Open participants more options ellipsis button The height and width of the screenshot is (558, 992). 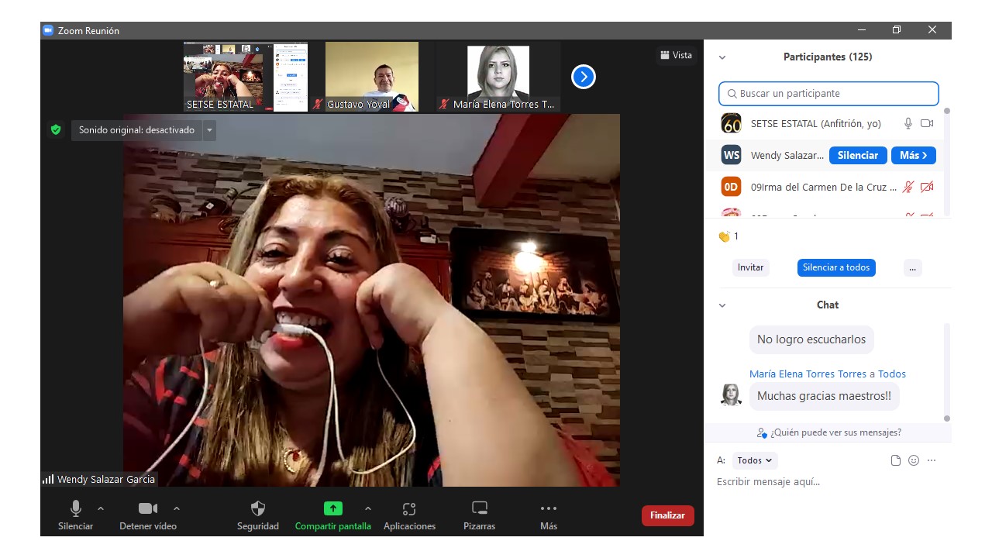[912, 267]
